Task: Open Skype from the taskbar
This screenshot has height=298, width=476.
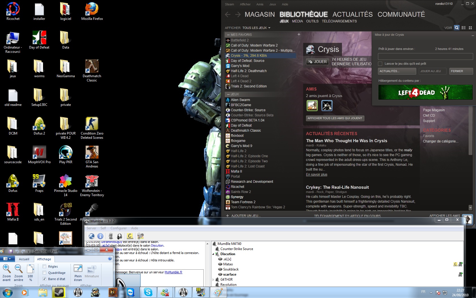Action: point(148,292)
